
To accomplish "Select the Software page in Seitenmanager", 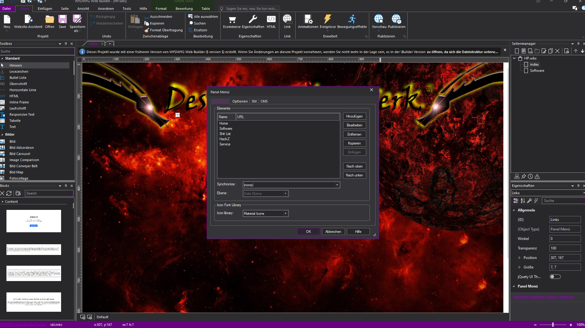I will click(x=537, y=71).
